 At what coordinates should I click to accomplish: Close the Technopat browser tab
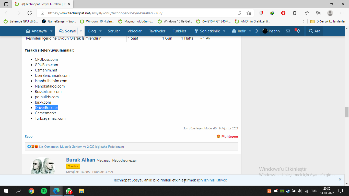click(x=69, y=4)
